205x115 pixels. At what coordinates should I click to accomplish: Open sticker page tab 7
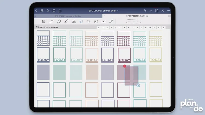click(x=124, y=28)
